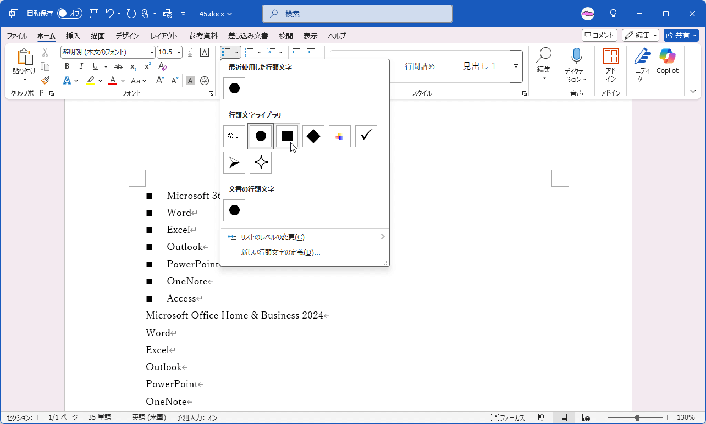Viewport: 706px width, 424px height.
Task: Start ディクテーション dictation
Action: pos(576,65)
